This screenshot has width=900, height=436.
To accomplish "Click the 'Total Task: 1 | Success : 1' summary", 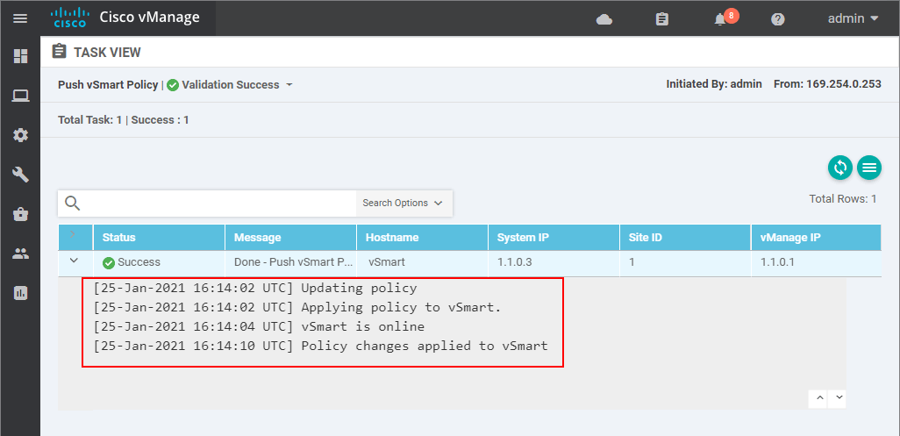I will click(124, 120).
